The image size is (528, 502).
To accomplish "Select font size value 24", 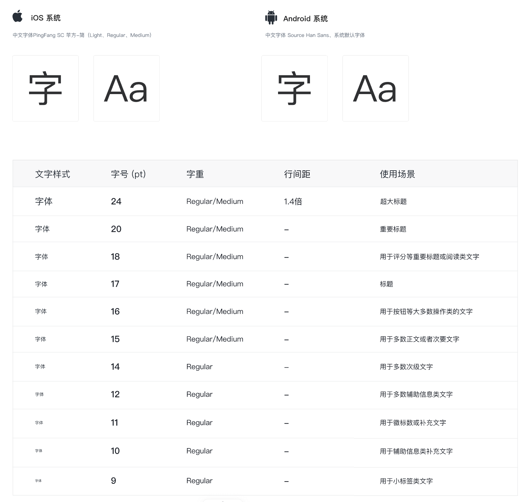I will [116, 201].
